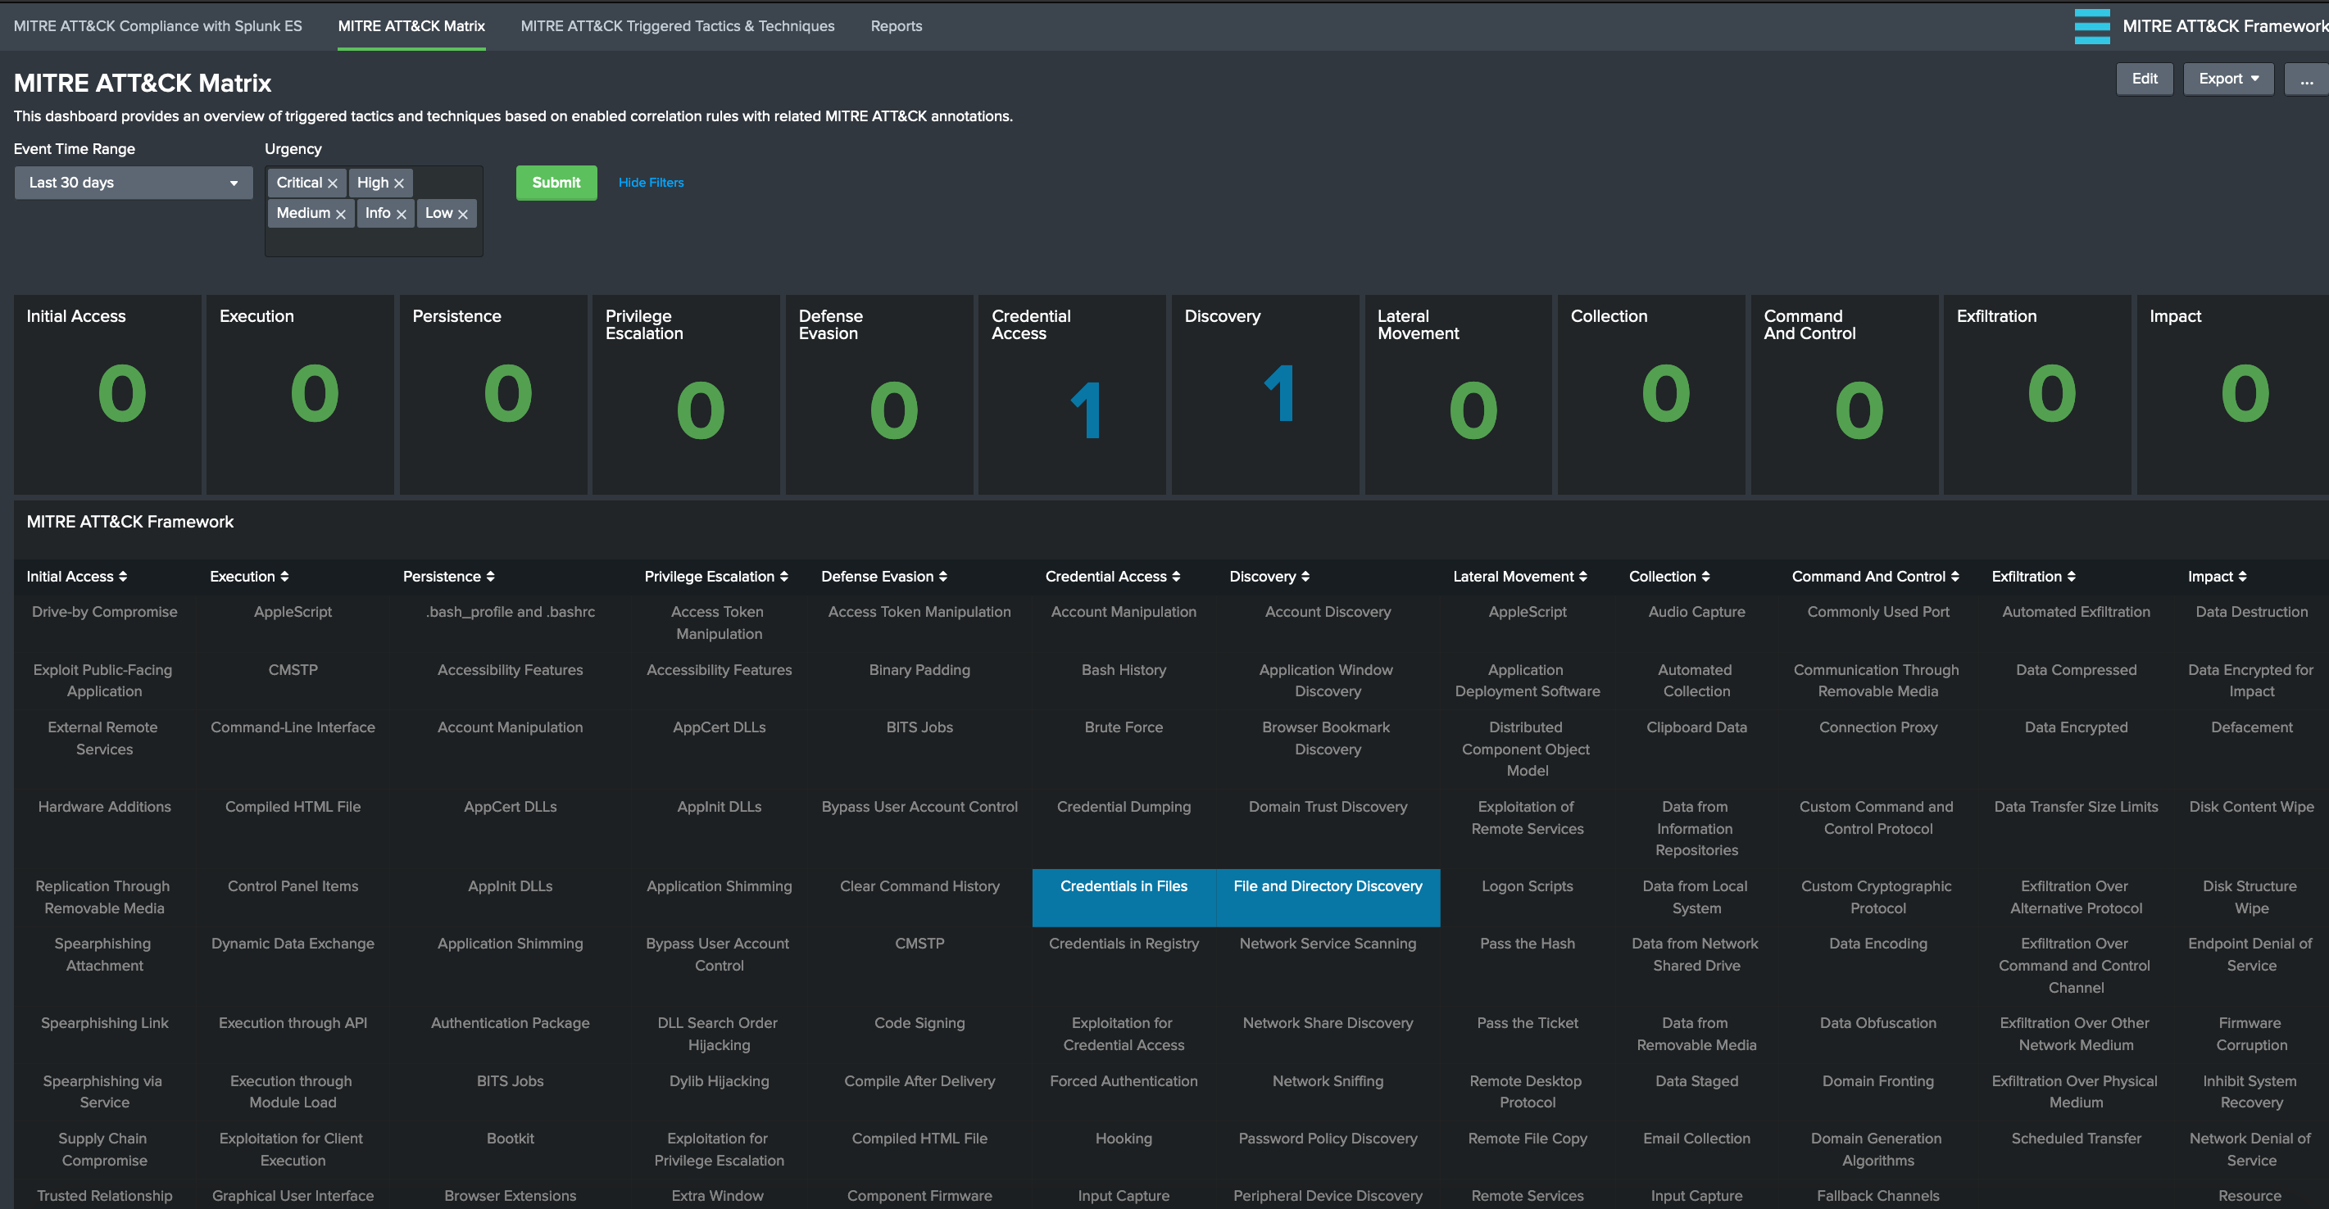Viewport: 2329px width, 1209px height.
Task: Open the Reports tab
Action: [896, 26]
